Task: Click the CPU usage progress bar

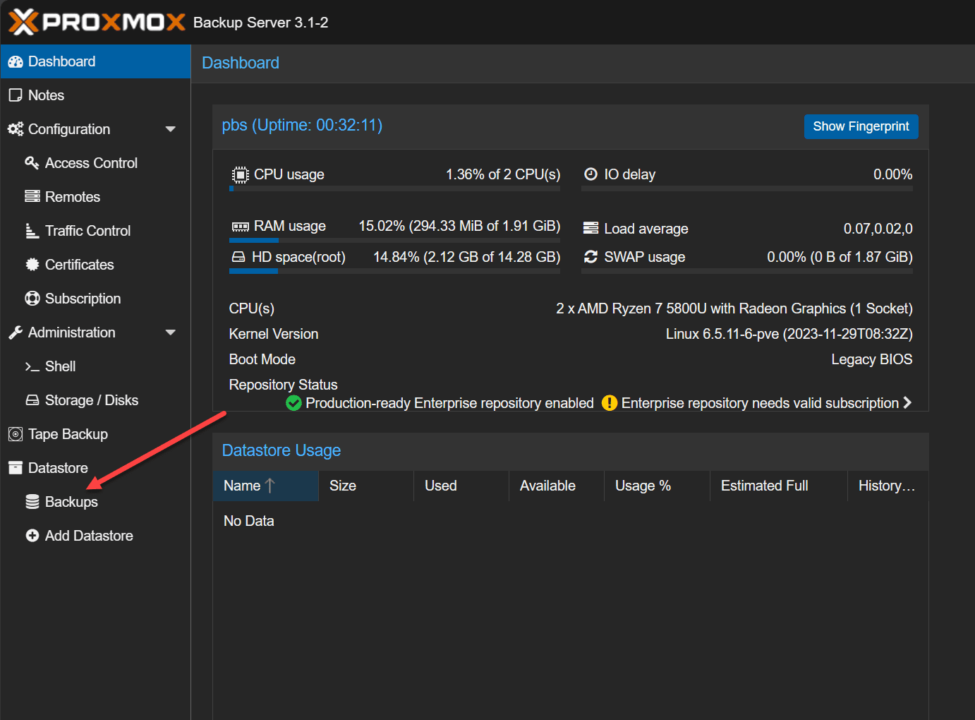Action: click(395, 189)
